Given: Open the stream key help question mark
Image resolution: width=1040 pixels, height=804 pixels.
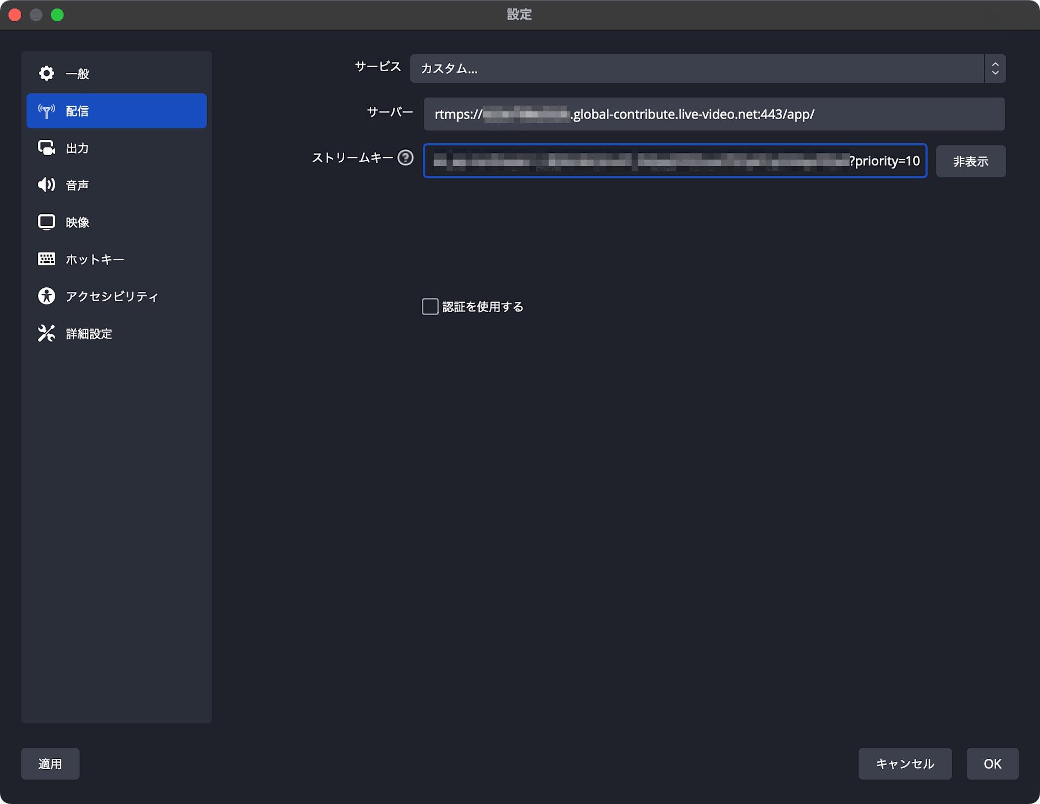Looking at the screenshot, I should (405, 158).
